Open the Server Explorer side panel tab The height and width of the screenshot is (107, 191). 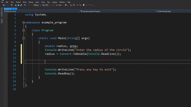point(2,12)
